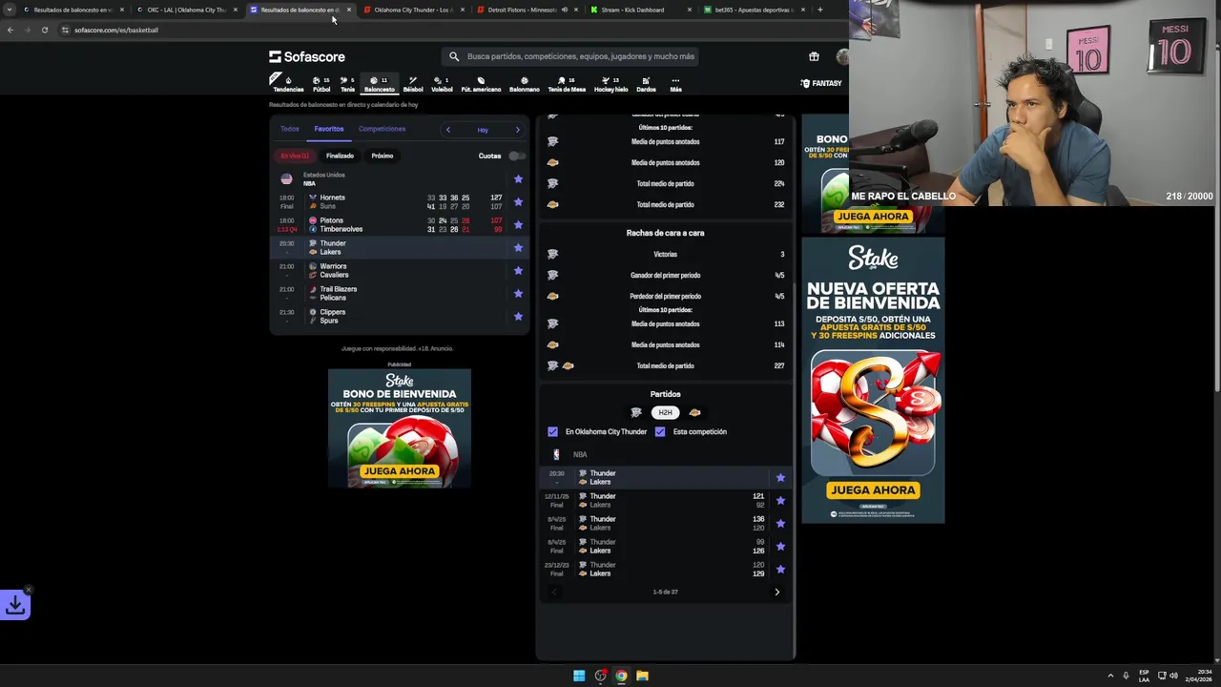Unfavorite the Warriors vs Cavaliers star
Viewport: 1221px width, 687px height.
click(518, 270)
